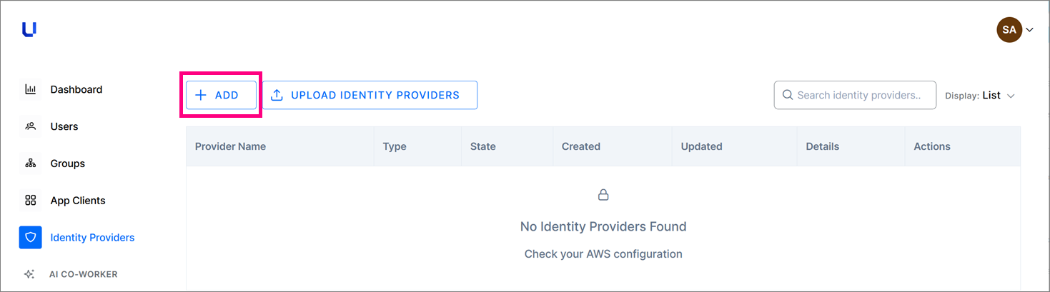The width and height of the screenshot is (1050, 292).
Task: Click the Groups hierarchy icon
Action: tap(31, 163)
